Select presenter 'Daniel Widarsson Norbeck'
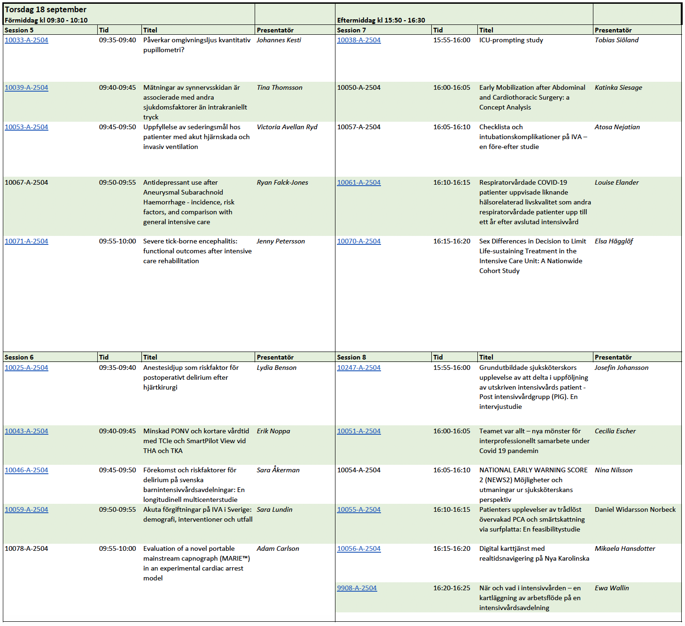685x626 pixels. (635, 509)
